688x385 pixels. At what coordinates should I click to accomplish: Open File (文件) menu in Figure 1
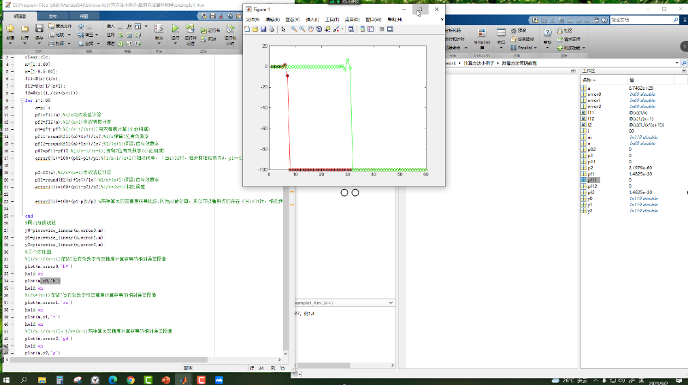pyautogui.click(x=252, y=20)
